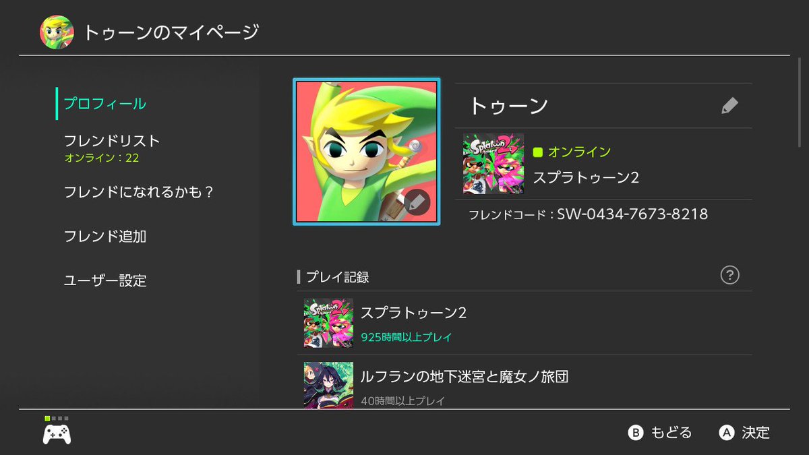Click the pencil edit badge on profile picture

click(417, 202)
